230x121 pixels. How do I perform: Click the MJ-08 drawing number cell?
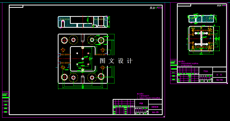pyautogui.click(x=219, y=80)
